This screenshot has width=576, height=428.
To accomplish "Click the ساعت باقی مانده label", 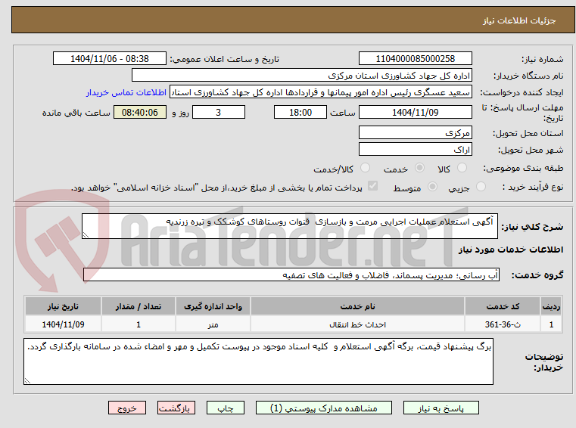I will click(x=76, y=113).
